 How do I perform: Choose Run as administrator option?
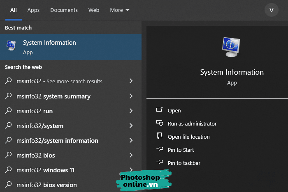click(x=192, y=123)
